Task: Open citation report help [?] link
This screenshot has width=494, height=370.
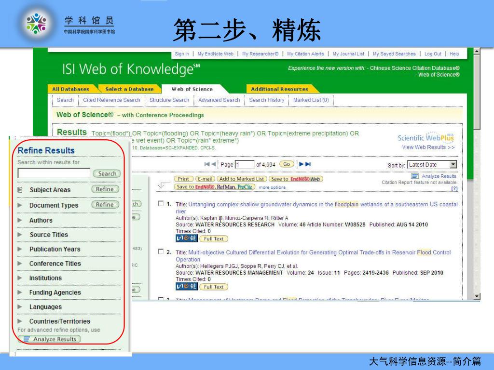Action: click(454, 188)
